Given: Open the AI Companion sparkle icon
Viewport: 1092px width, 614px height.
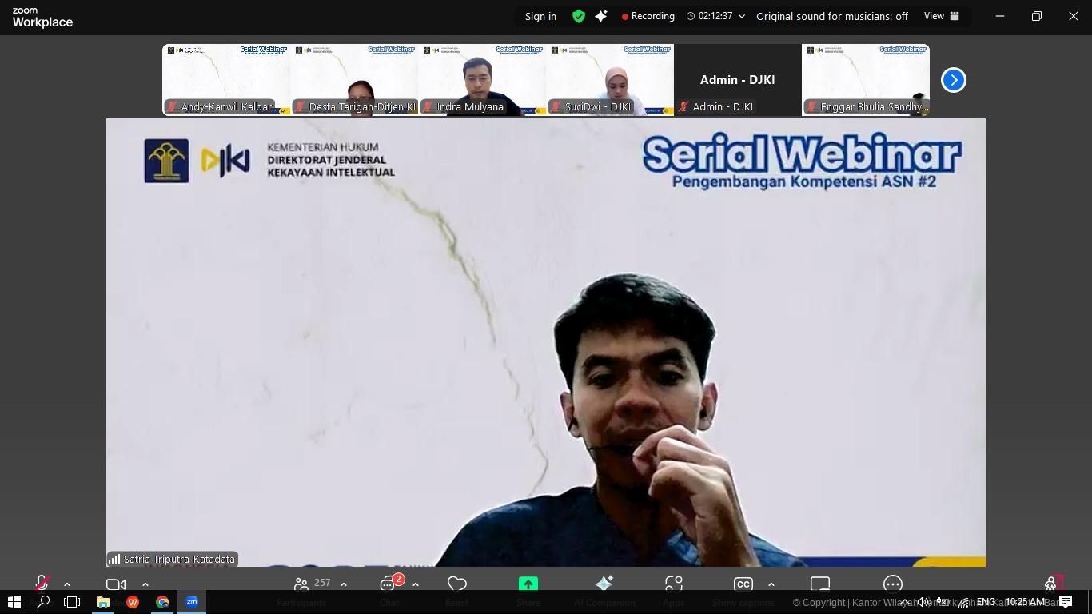Looking at the screenshot, I should tap(604, 584).
